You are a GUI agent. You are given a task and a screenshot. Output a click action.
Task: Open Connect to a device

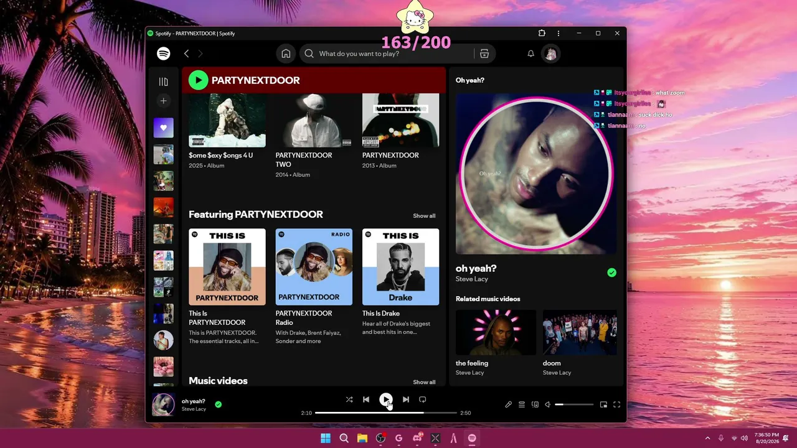point(535,404)
